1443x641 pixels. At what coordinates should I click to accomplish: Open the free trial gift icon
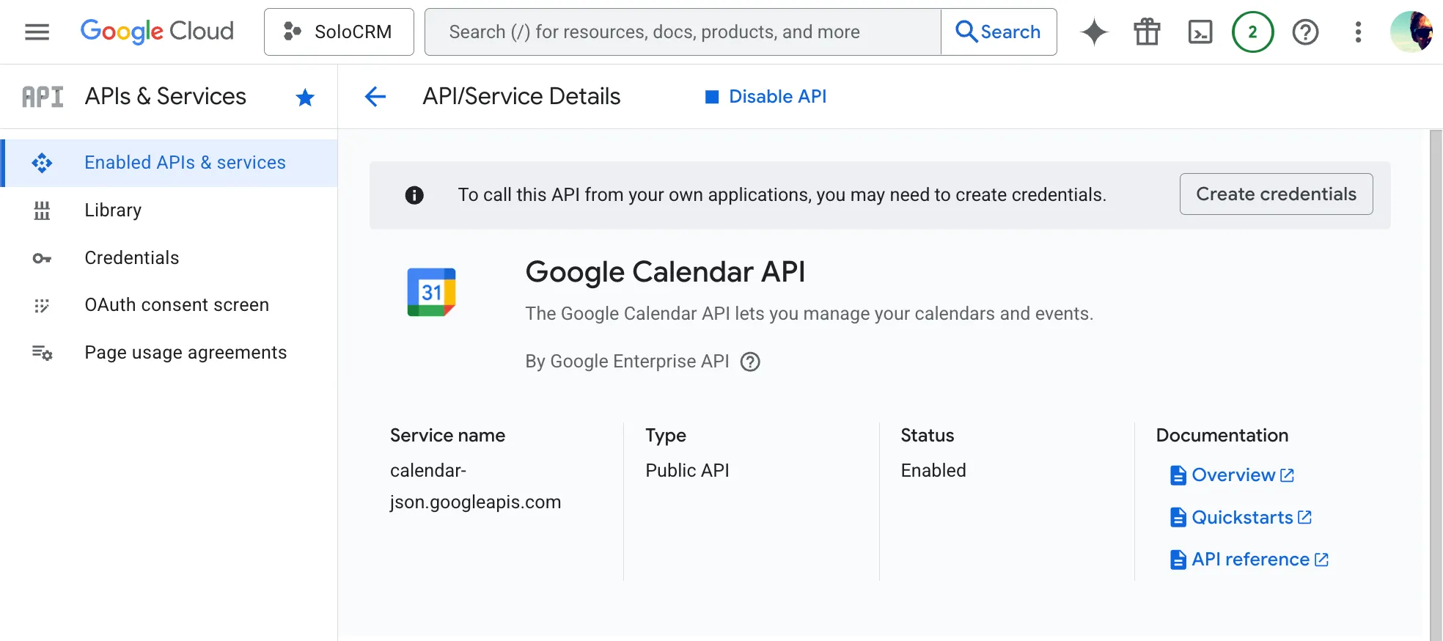[x=1147, y=32]
